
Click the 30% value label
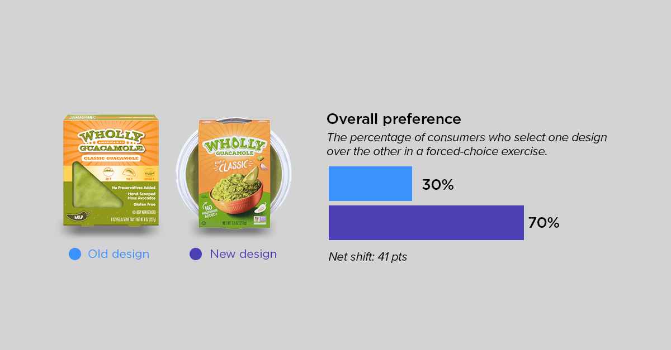tap(438, 185)
